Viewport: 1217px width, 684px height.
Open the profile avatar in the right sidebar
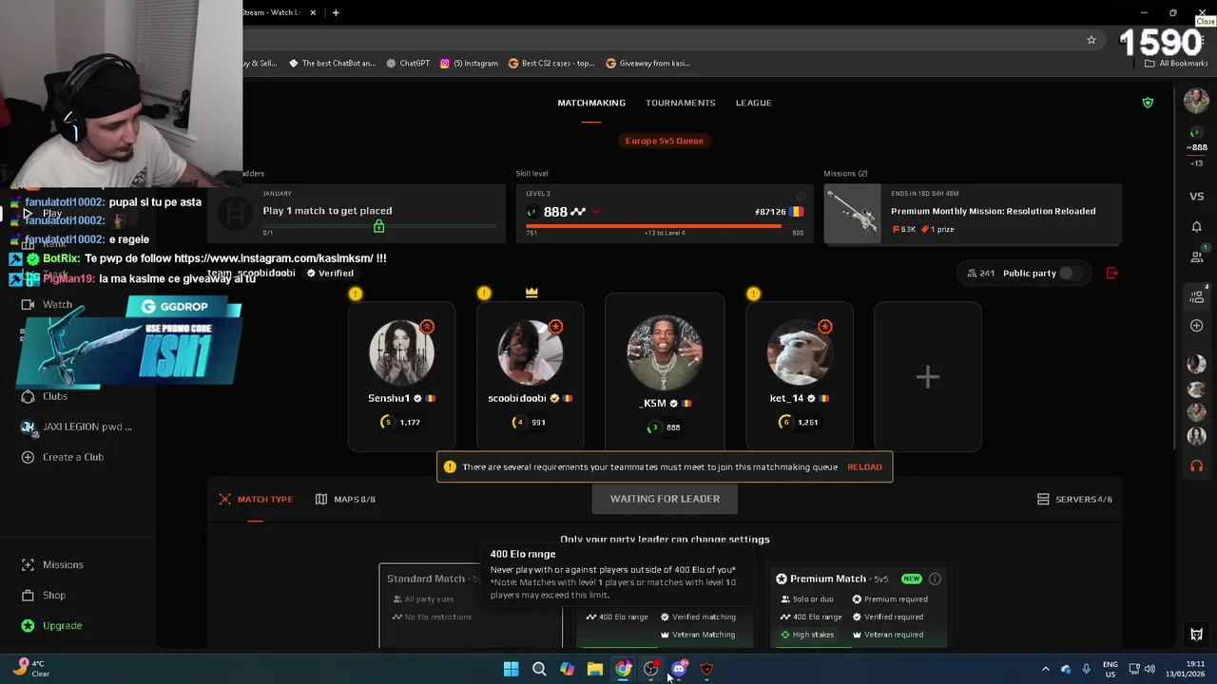[1196, 100]
